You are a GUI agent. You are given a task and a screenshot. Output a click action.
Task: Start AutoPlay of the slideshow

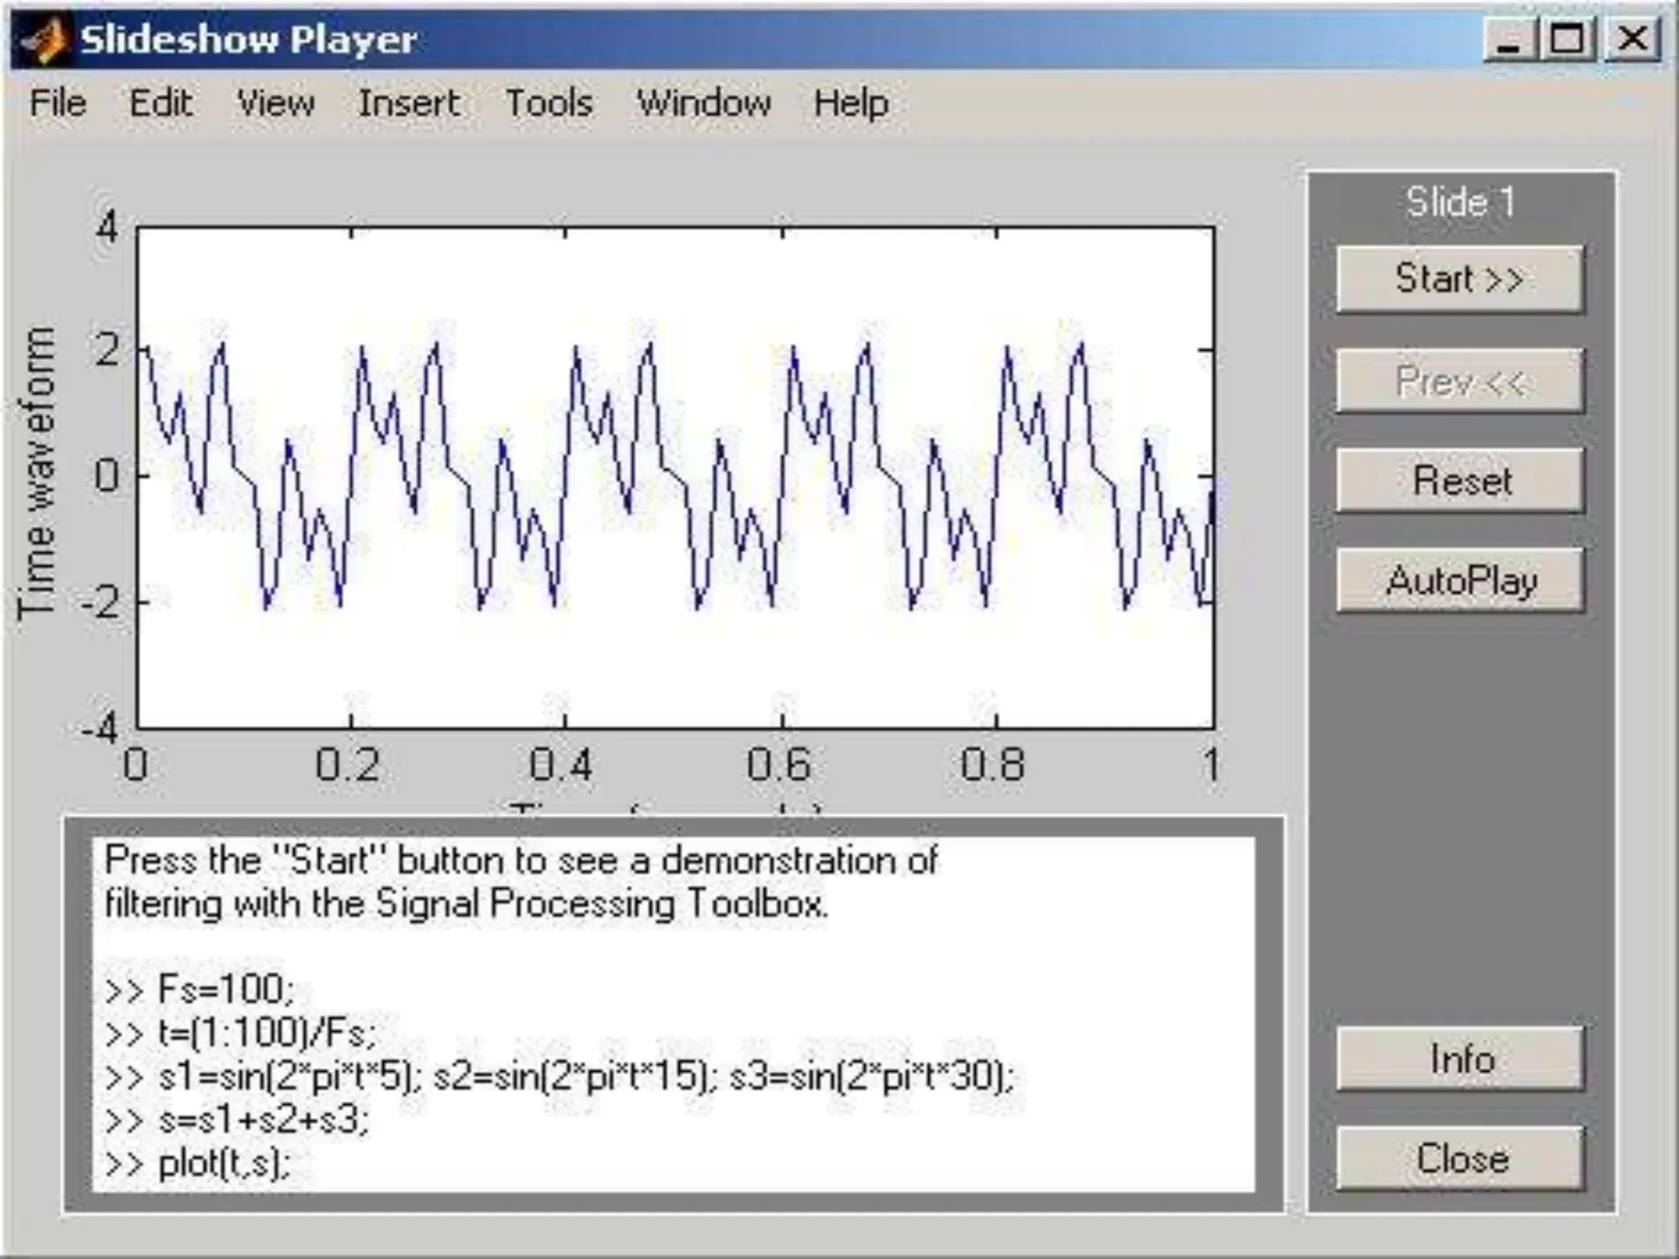[x=1459, y=580]
